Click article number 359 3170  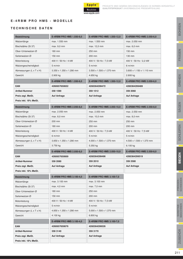click(x=93, y=231)
